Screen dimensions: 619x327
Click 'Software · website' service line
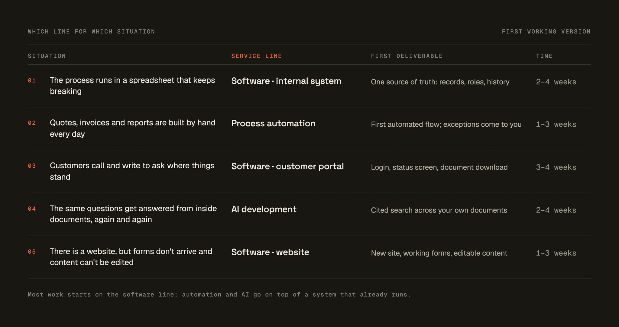[x=270, y=252]
